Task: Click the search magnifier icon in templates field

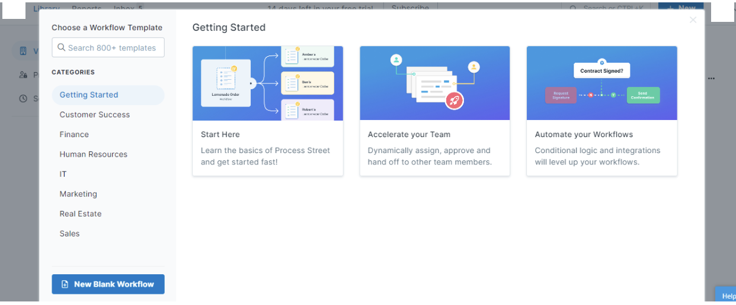Action: click(61, 48)
